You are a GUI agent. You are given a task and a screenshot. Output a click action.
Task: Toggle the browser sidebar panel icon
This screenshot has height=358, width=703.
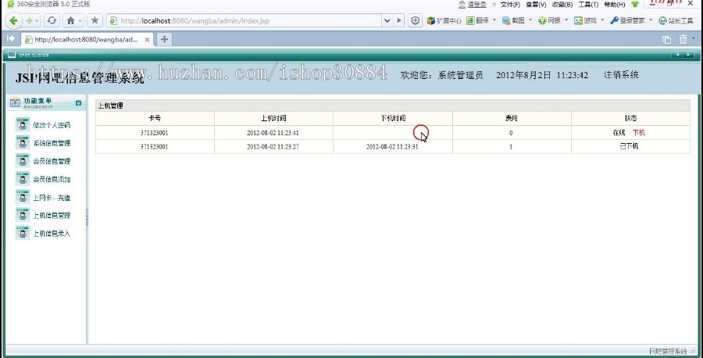point(10,39)
